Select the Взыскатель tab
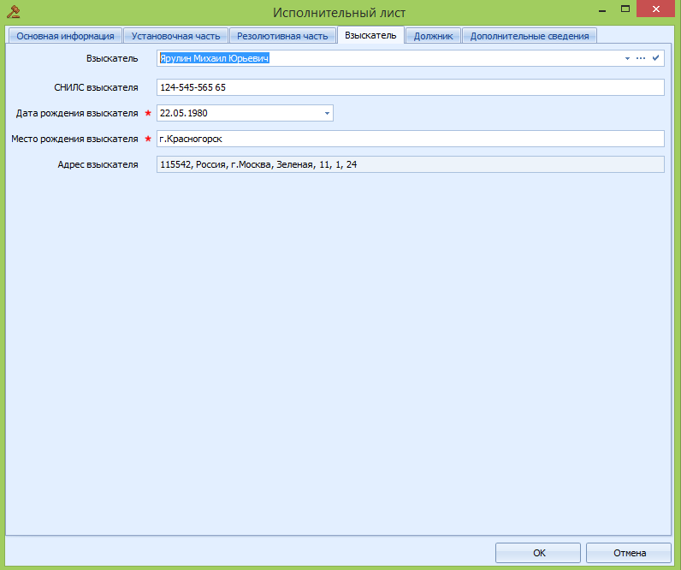 (370, 35)
